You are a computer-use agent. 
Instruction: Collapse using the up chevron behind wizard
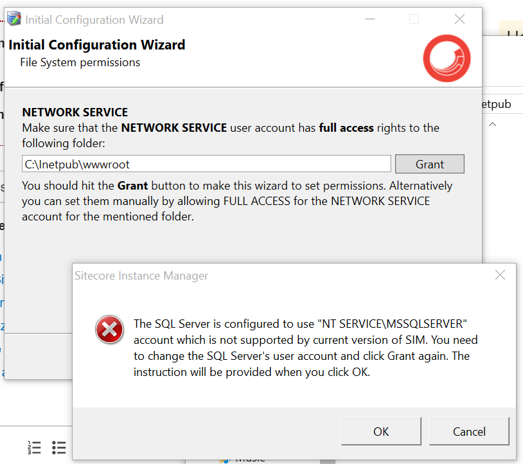pos(493,124)
